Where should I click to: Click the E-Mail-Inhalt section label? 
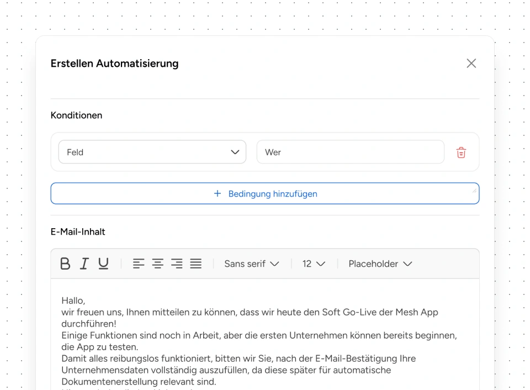click(78, 232)
